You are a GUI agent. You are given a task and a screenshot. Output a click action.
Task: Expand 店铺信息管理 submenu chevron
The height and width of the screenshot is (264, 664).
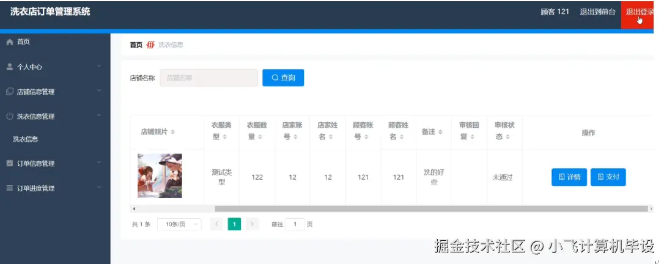point(99,90)
